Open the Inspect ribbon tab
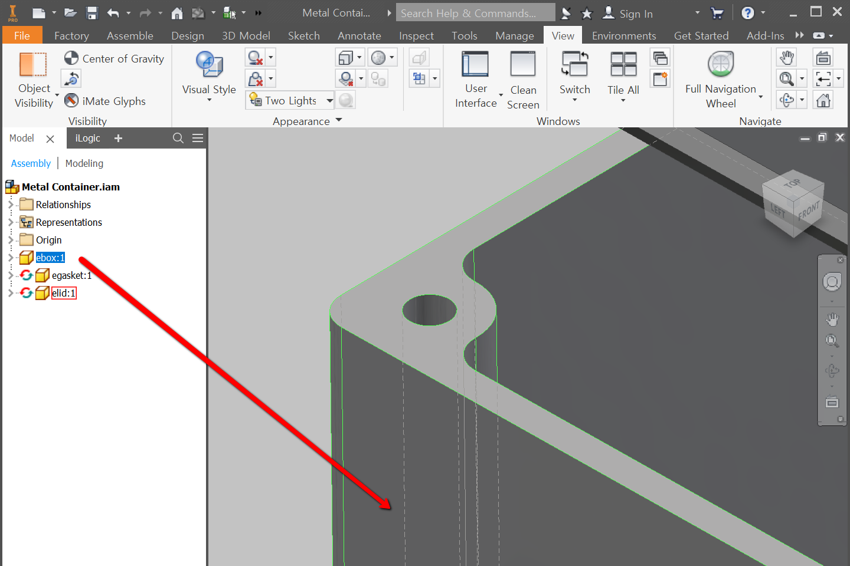The height and width of the screenshot is (566, 850). pyautogui.click(x=416, y=35)
